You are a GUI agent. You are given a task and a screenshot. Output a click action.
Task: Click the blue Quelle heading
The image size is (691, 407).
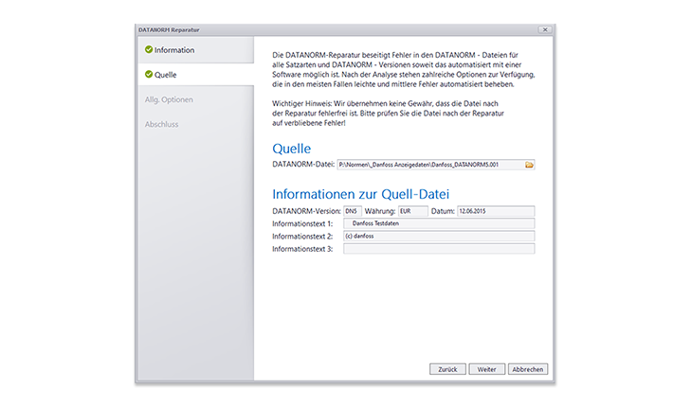pos(291,149)
